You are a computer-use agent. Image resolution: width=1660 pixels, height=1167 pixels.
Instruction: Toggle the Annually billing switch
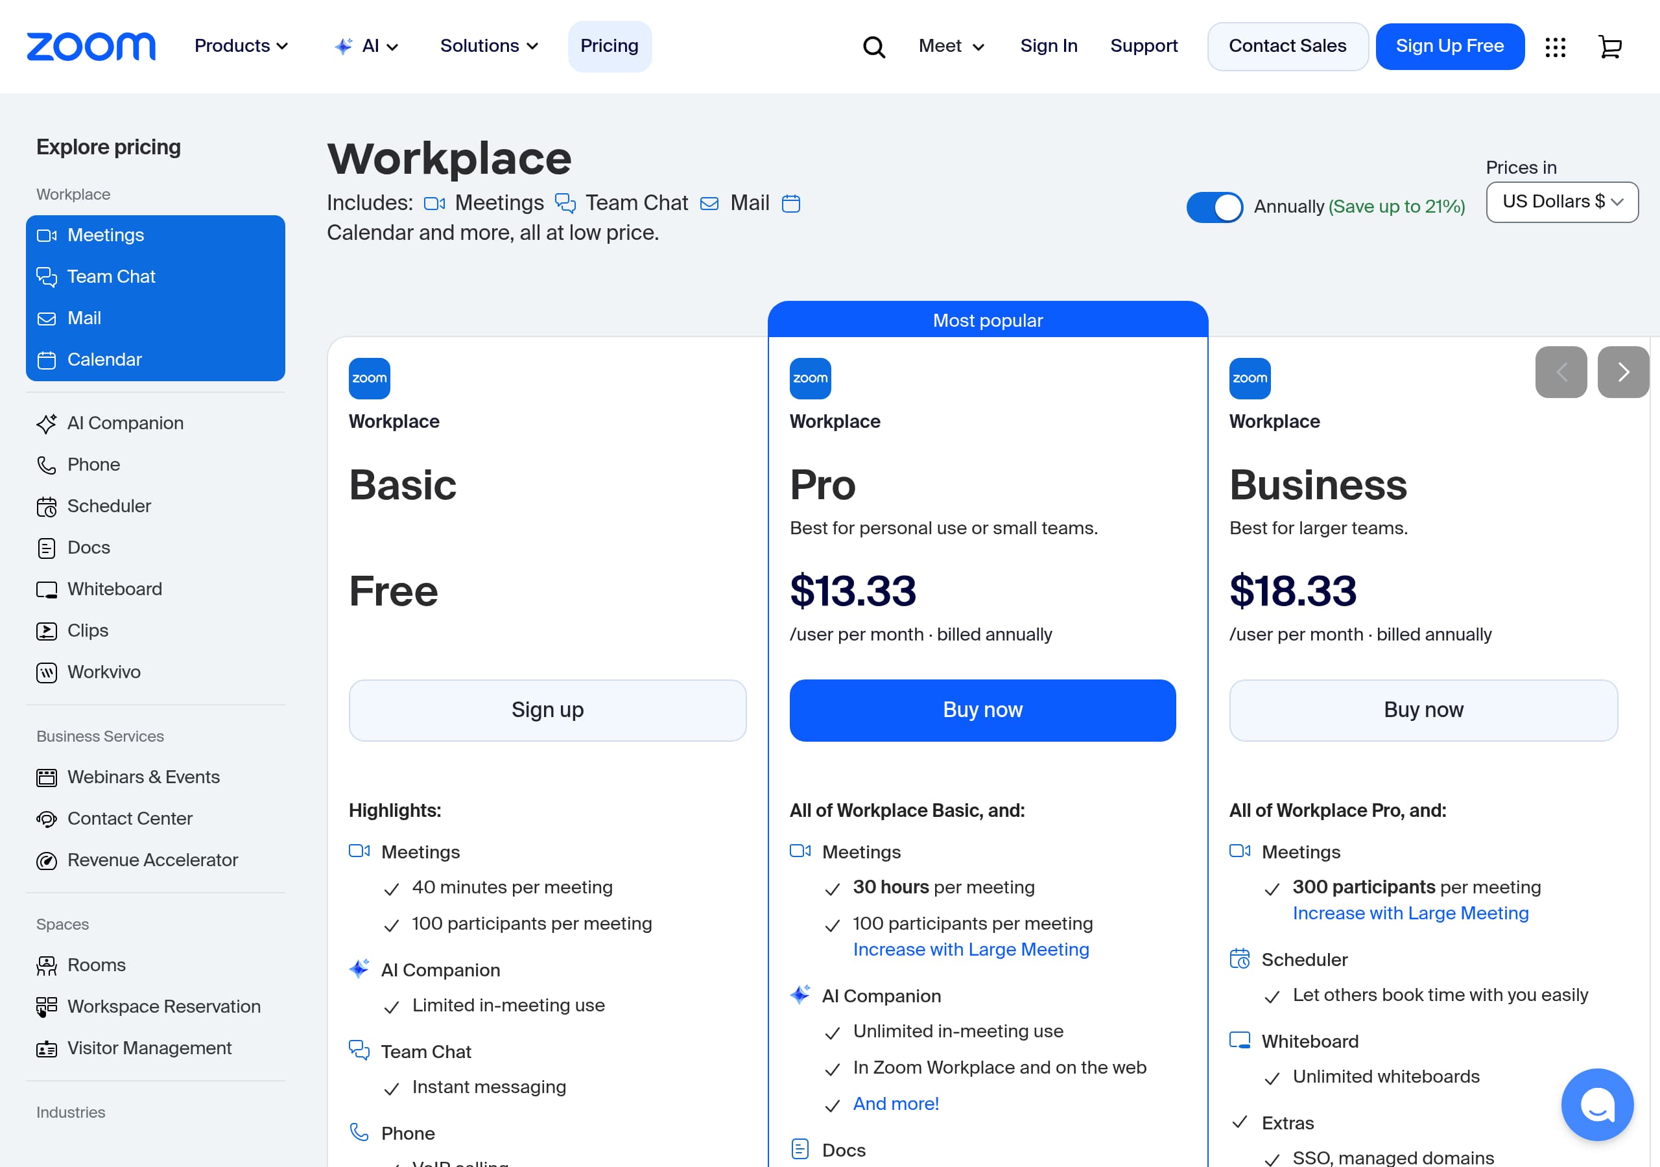(1215, 207)
